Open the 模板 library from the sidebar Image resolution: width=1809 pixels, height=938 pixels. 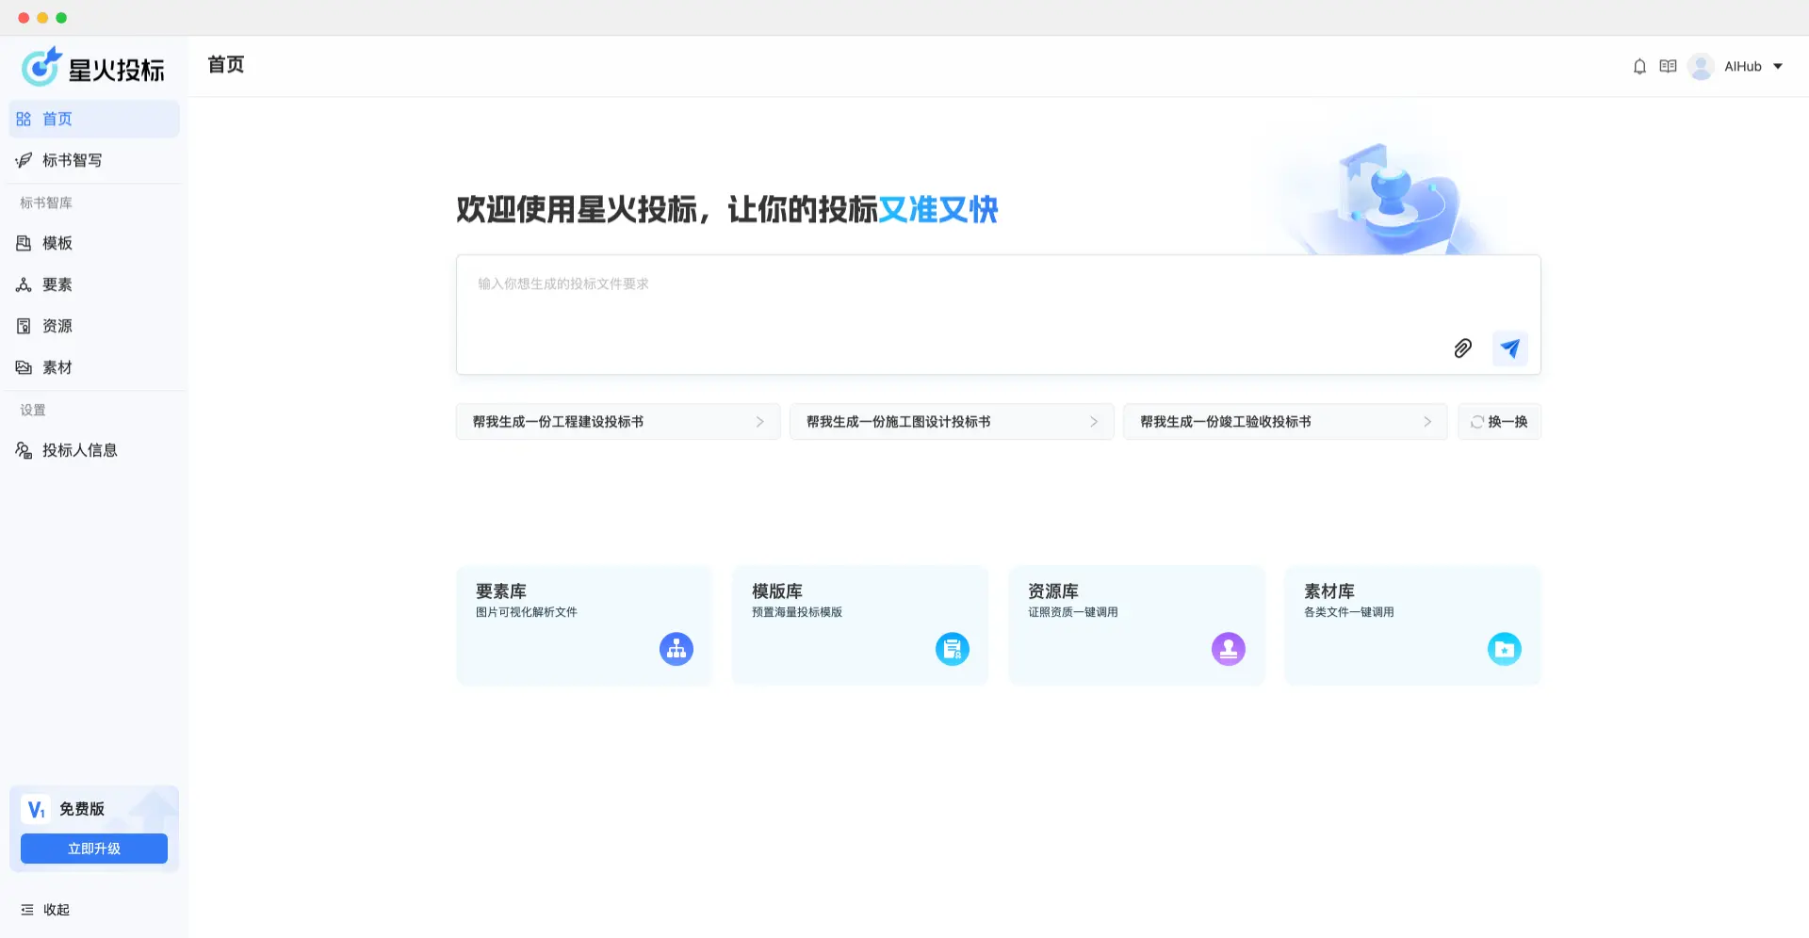[x=57, y=243]
